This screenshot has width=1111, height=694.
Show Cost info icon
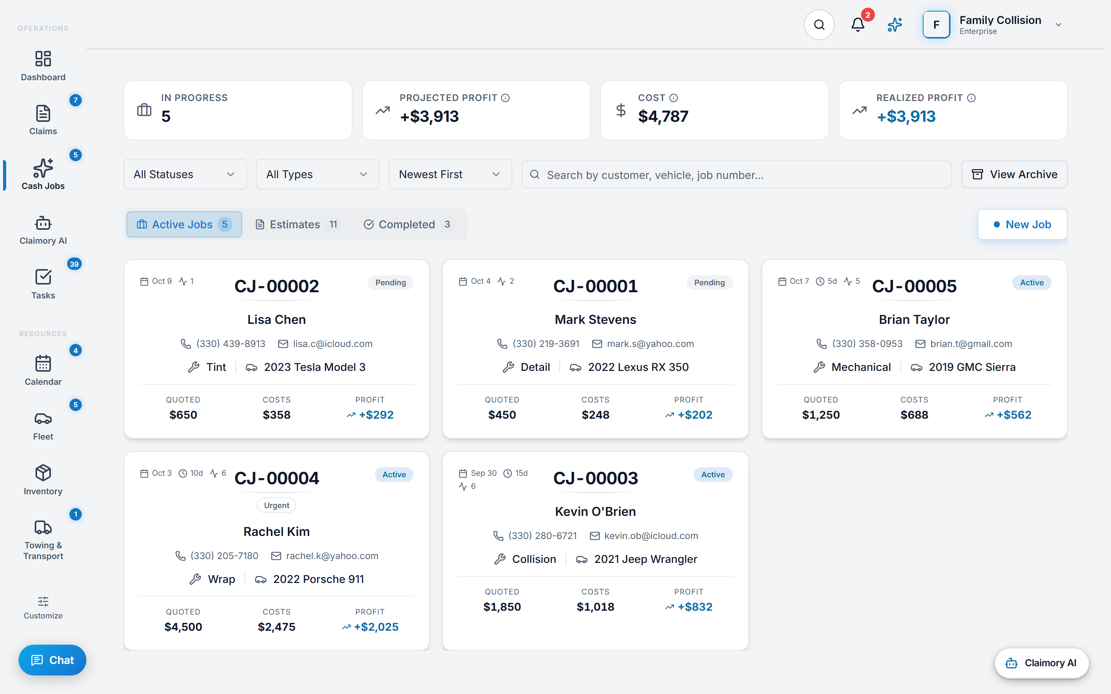click(674, 98)
